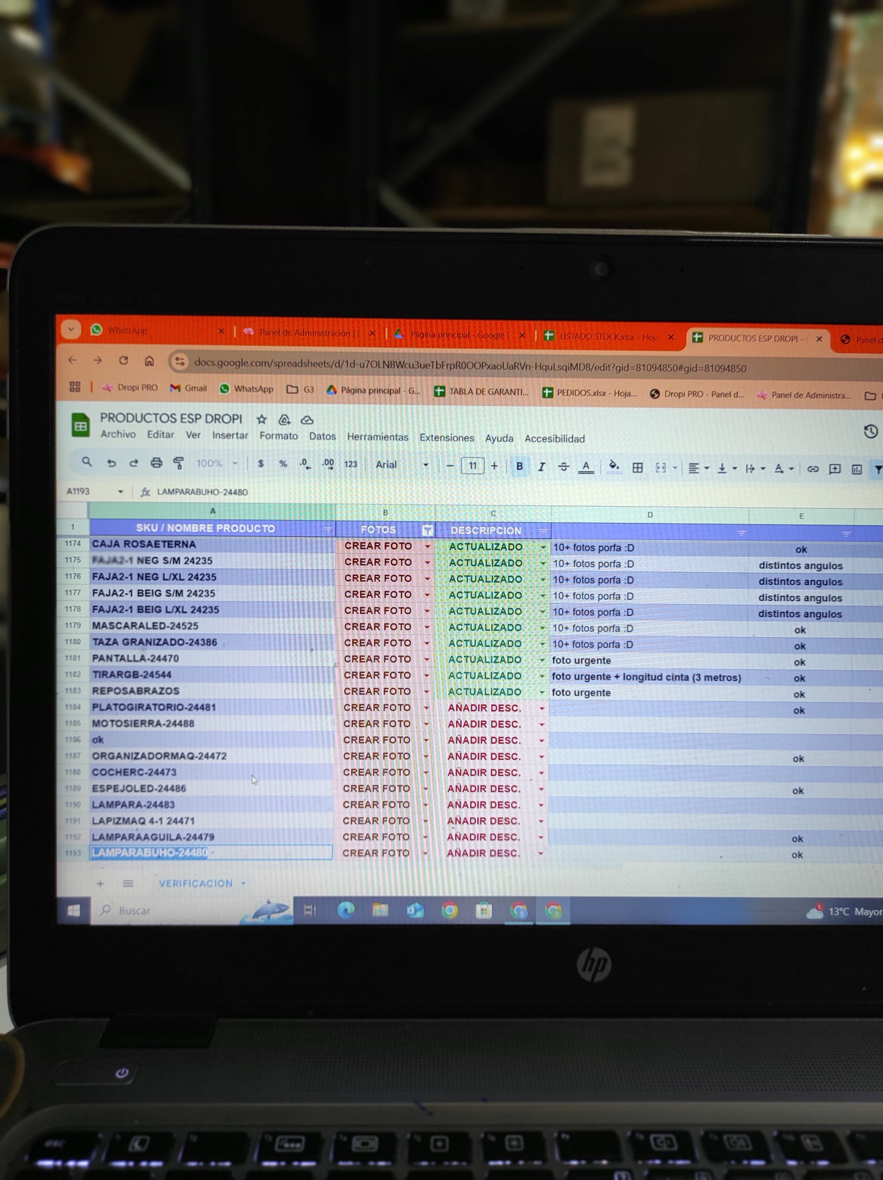
Task: Open the fill color paint bucket
Action: (x=613, y=466)
